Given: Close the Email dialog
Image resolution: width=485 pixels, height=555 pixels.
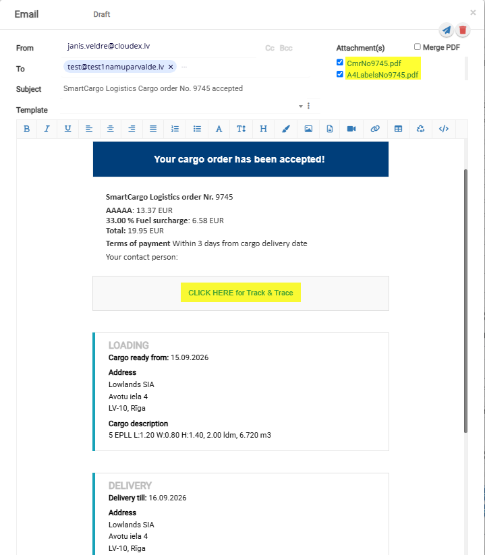Looking at the screenshot, I should pos(473,13).
